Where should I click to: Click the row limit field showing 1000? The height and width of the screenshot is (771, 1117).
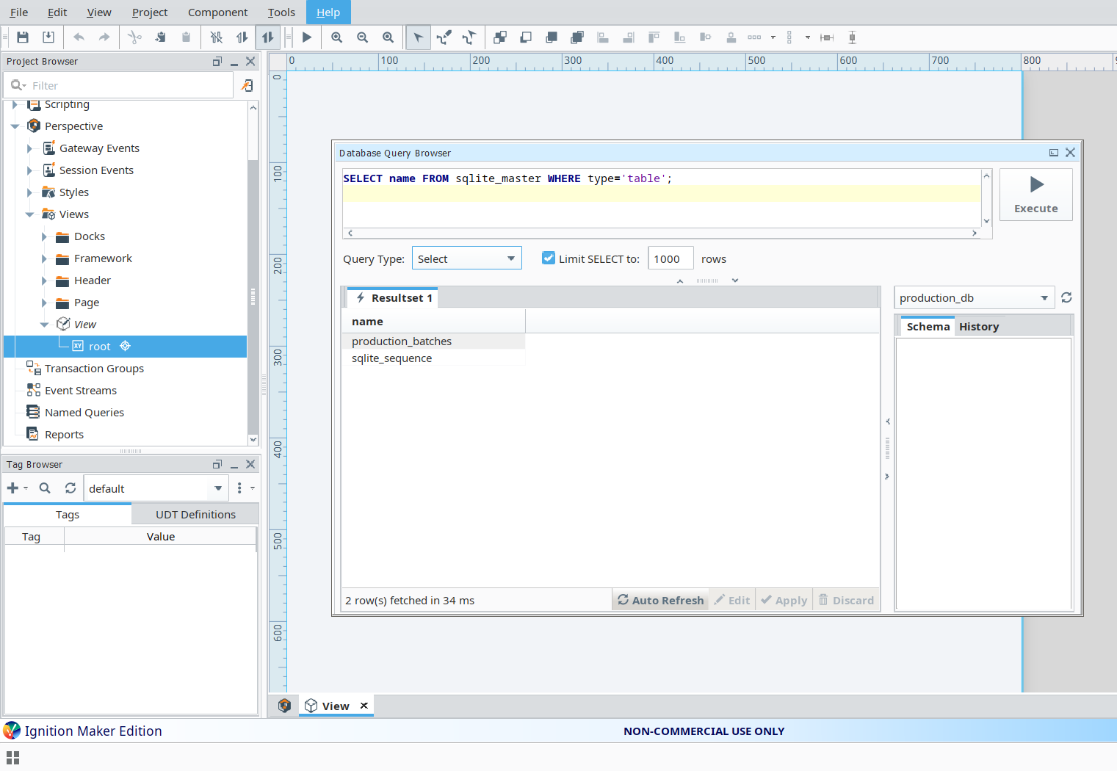(670, 258)
